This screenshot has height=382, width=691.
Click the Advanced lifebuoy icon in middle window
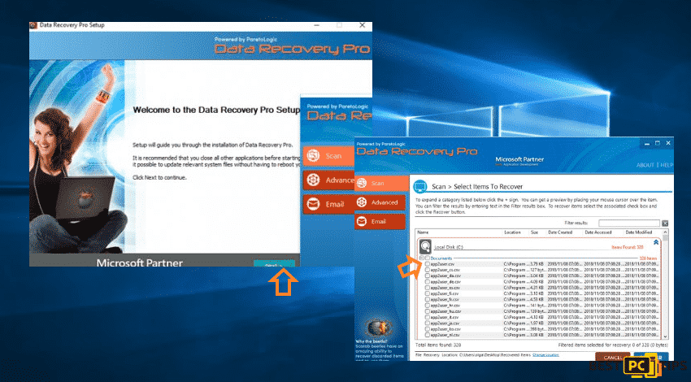click(x=313, y=180)
